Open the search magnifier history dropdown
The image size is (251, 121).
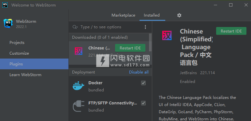75,27
